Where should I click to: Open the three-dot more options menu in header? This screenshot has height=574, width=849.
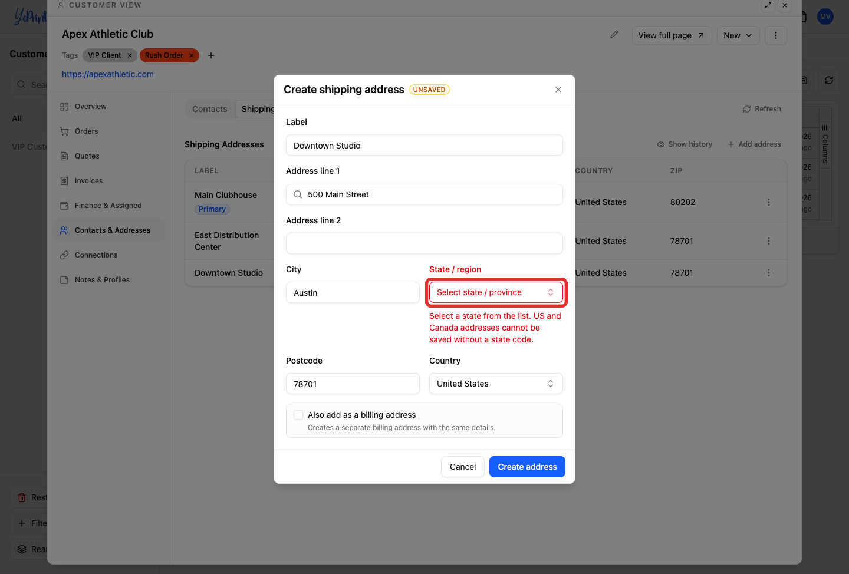point(776,35)
